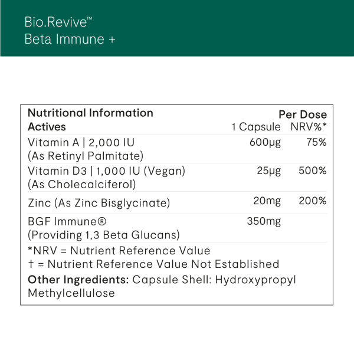Click the NRV%* column label
354x354 pixels.
(308, 127)
